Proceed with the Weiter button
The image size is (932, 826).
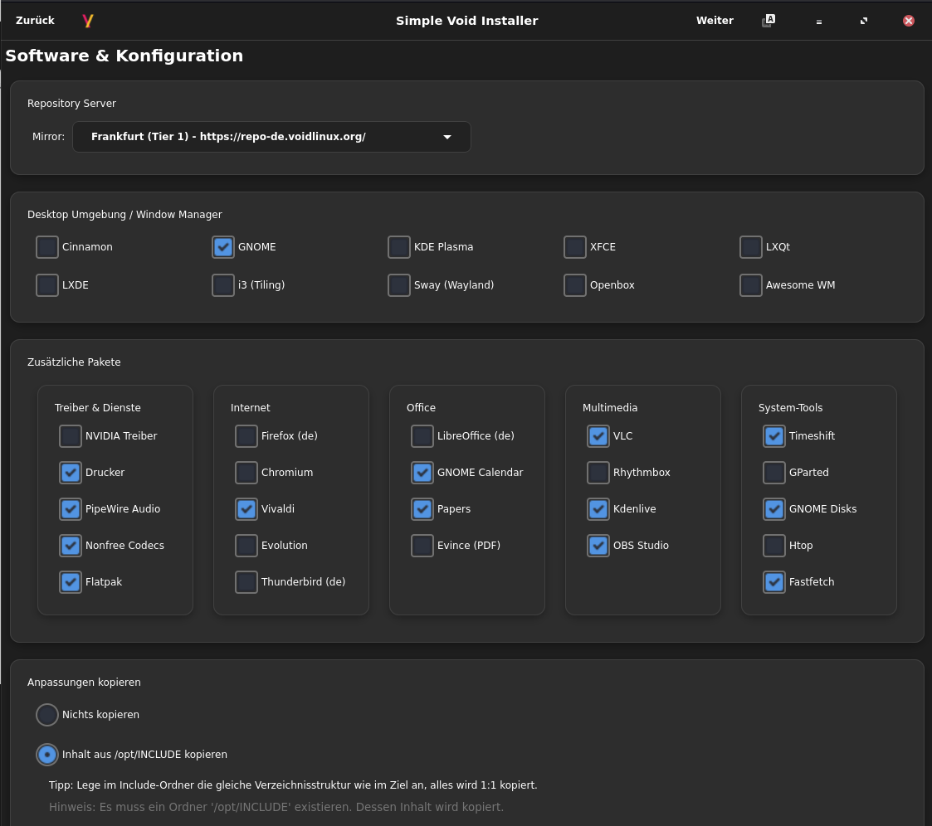coord(715,21)
